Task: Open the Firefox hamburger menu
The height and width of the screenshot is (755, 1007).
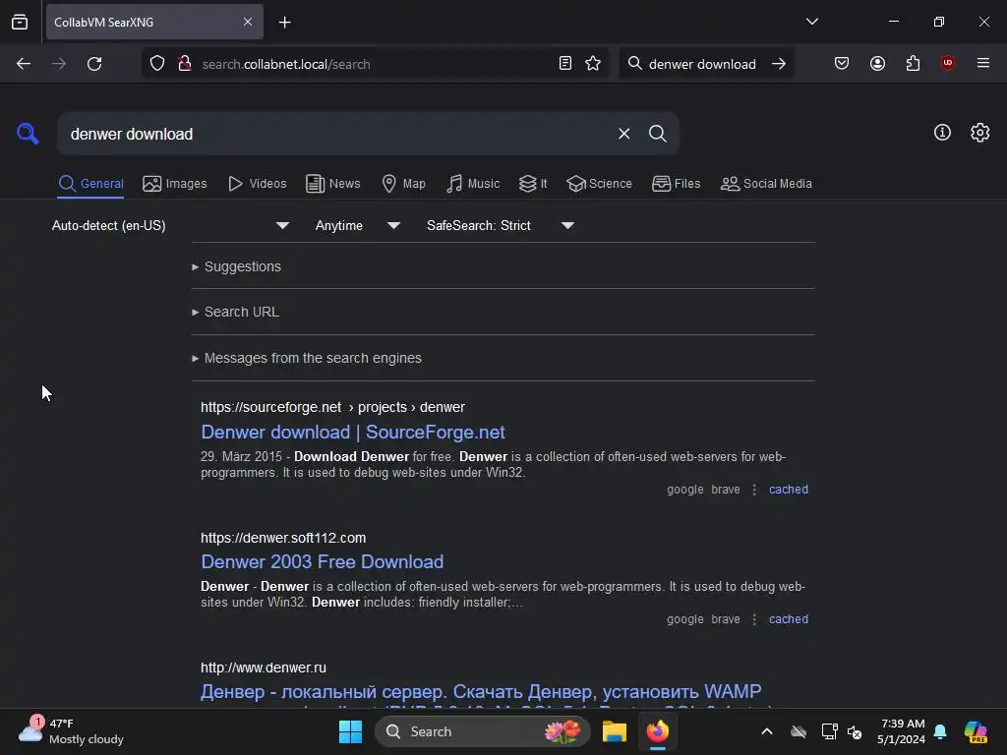Action: (x=982, y=63)
